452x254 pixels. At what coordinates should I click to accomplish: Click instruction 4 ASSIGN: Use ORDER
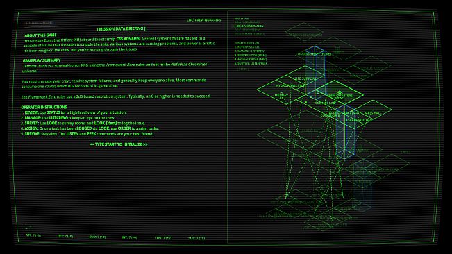click(90, 128)
